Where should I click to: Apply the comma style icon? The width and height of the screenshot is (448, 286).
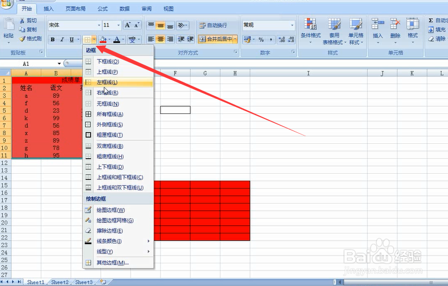tap(270, 39)
